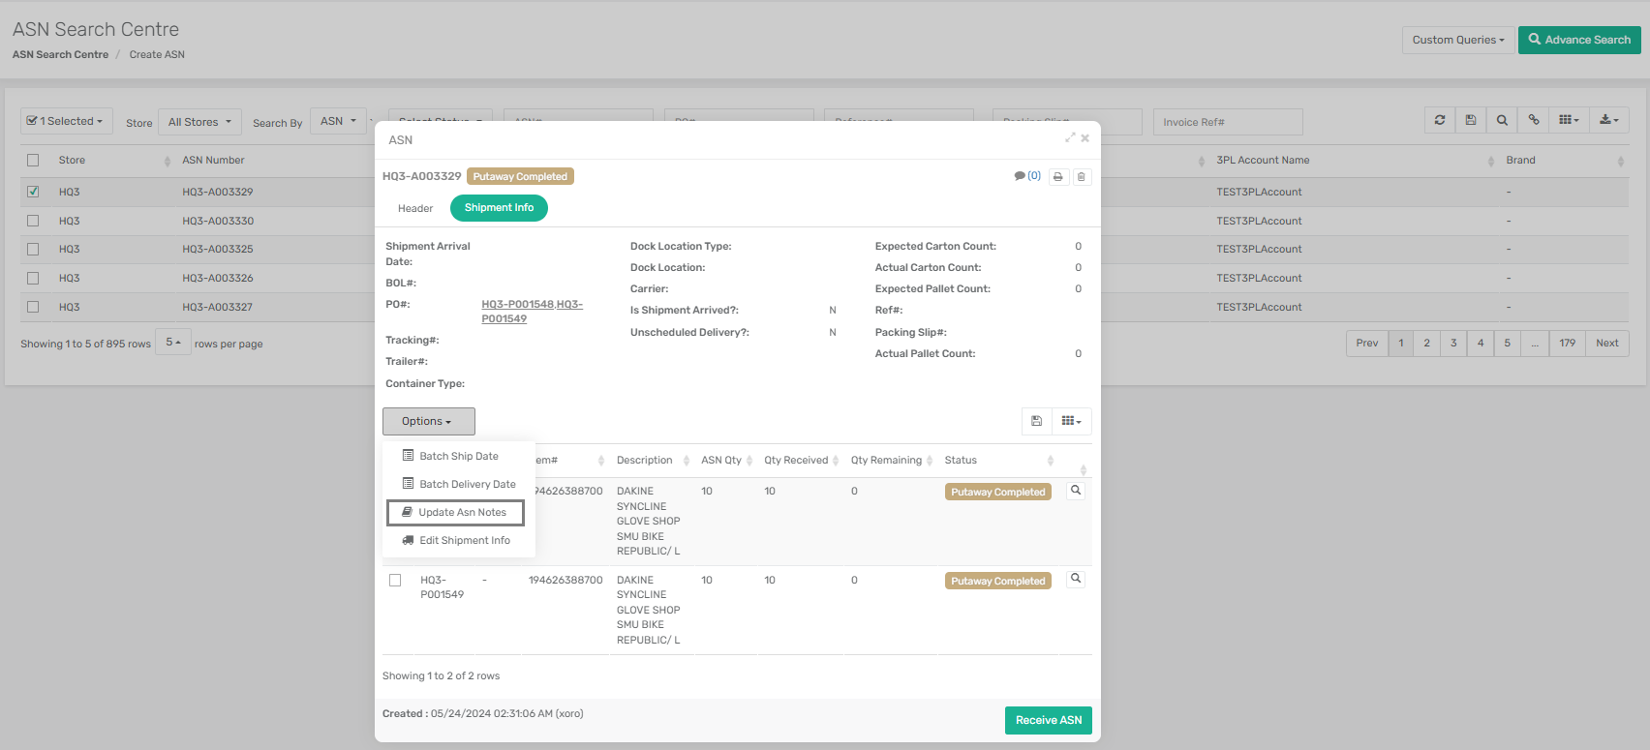Open the Options dropdown button
This screenshot has height=750, width=1650.
(428, 421)
